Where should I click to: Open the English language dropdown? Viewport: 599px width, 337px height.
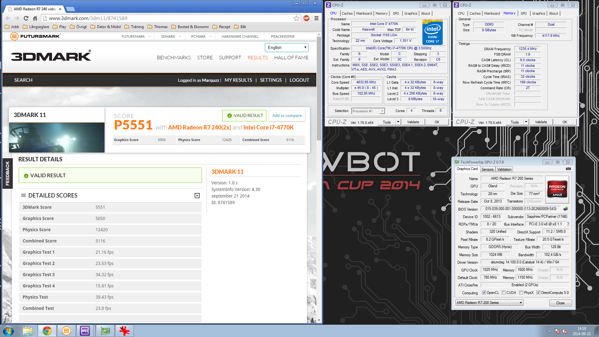tap(287, 47)
